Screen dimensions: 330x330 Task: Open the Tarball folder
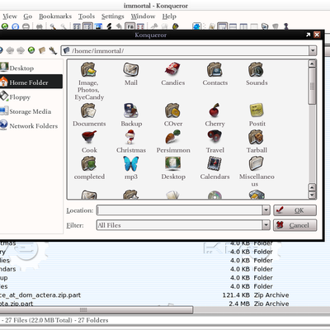tap(257, 137)
